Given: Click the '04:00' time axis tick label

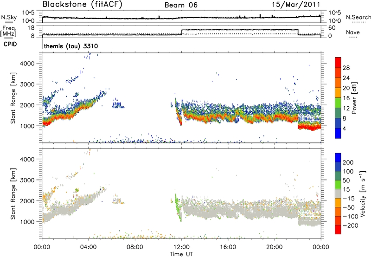Looking at the screenshot, I should (x=89, y=247).
